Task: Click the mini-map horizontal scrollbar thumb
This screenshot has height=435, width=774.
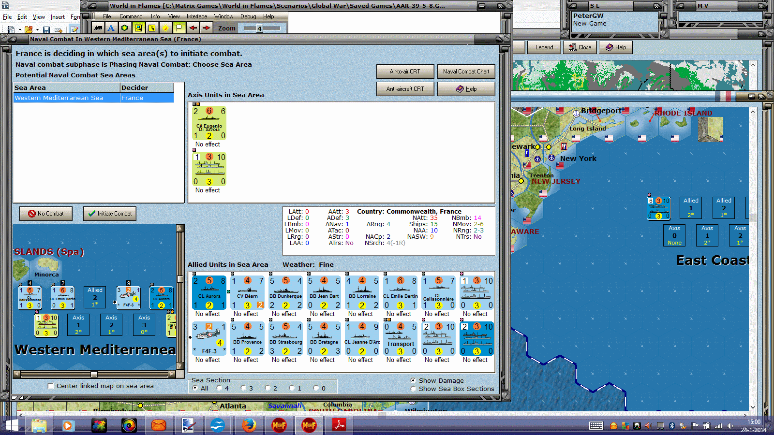Action: tap(94, 374)
